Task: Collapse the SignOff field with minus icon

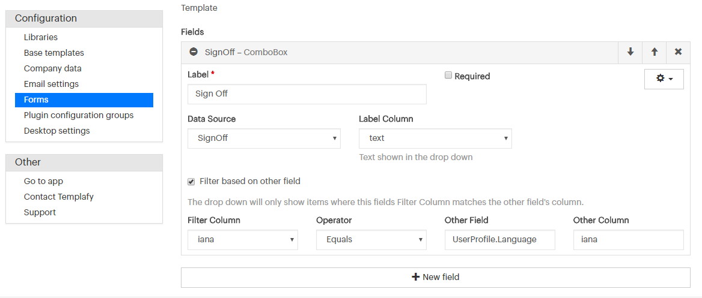Action: pyautogui.click(x=194, y=52)
